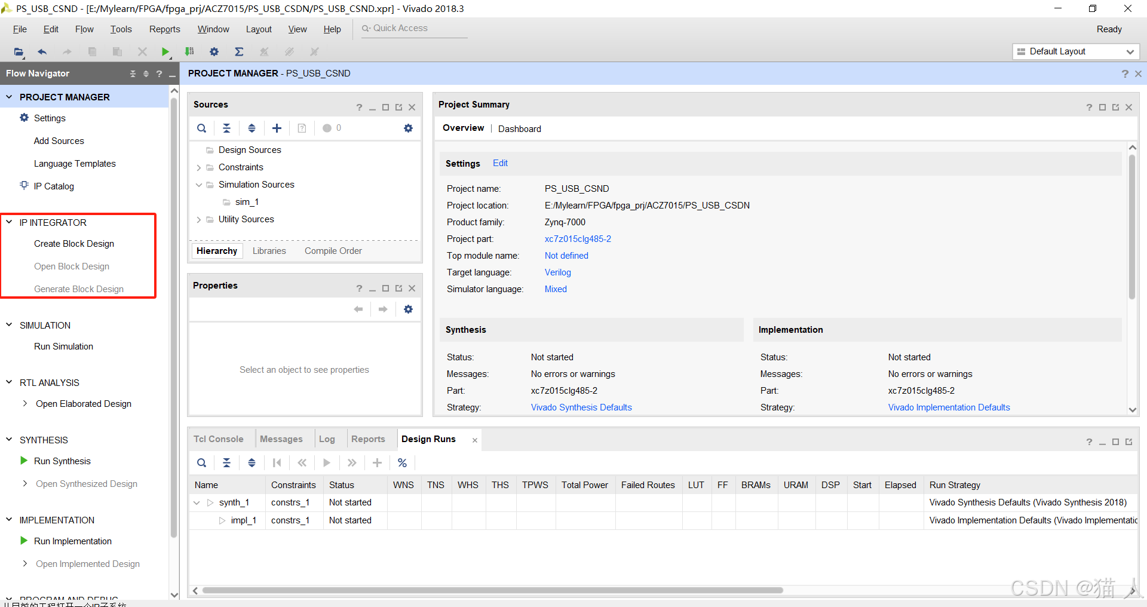Switch to Compile Order tab in Sources

click(x=333, y=251)
